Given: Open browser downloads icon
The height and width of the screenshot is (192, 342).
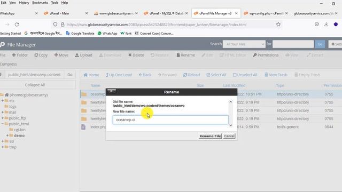Looking at the screenshot, I should click(x=326, y=25).
